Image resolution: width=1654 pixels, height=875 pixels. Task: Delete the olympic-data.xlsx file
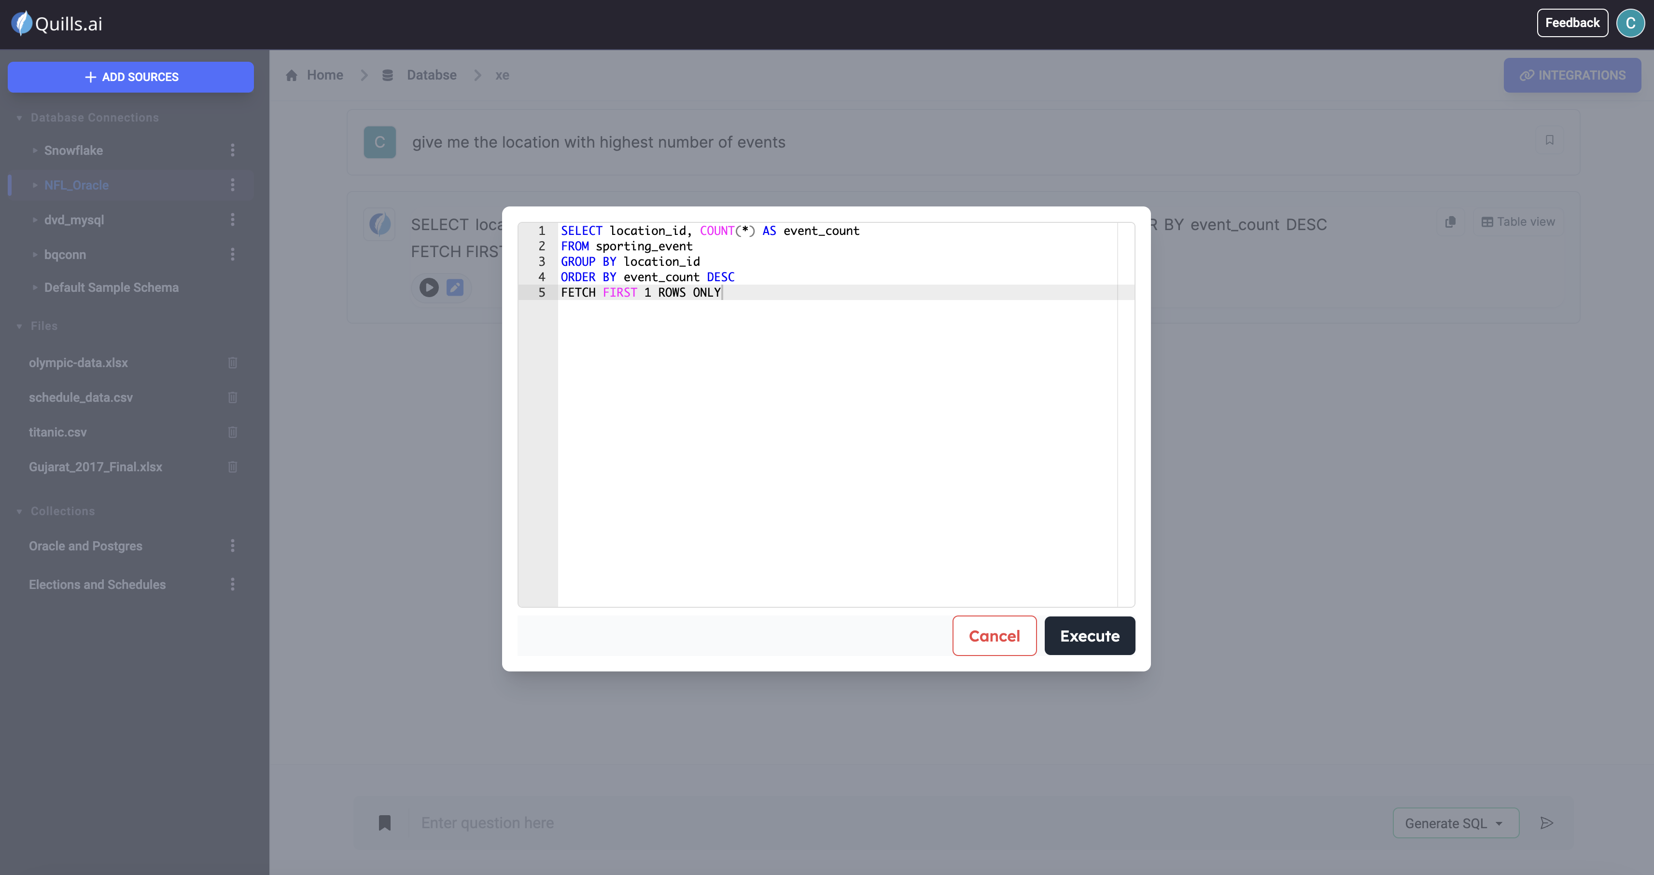pos(232,363)
